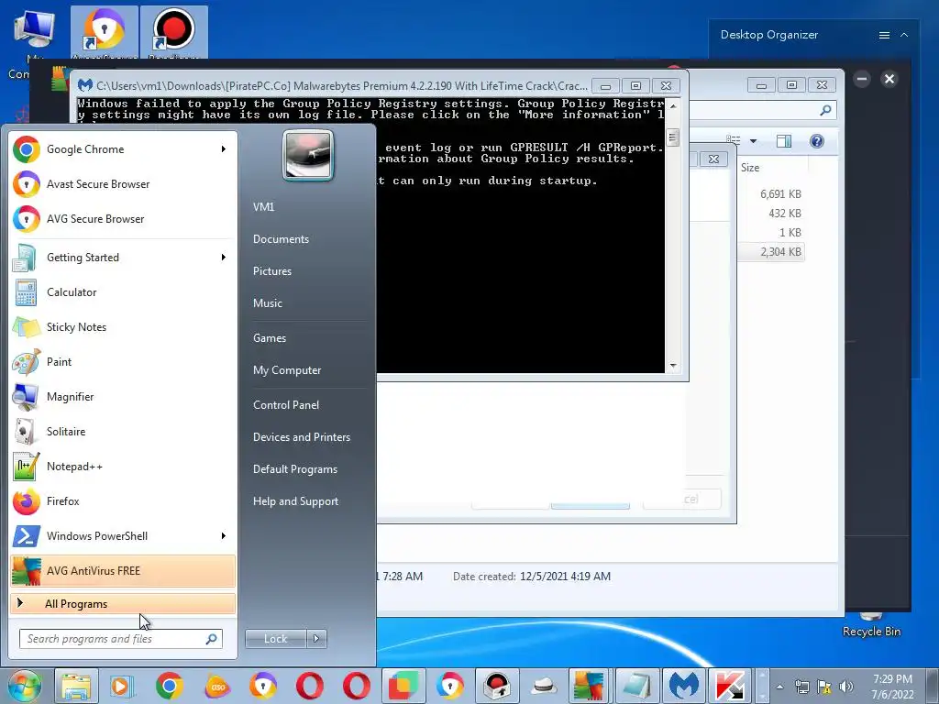This screenshot has width=939, height=704.
Task: Open white hat icon on taskbar
Action: tap(543, 686)
